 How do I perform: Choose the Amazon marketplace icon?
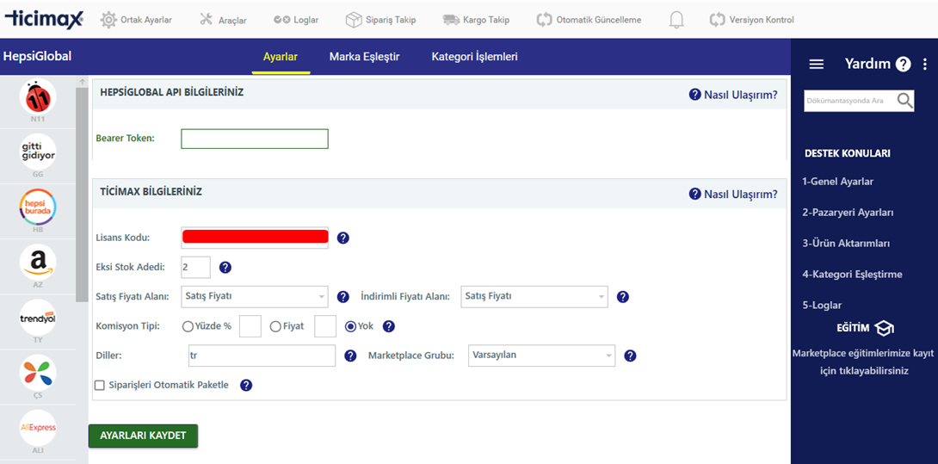[x=38, y=263]
